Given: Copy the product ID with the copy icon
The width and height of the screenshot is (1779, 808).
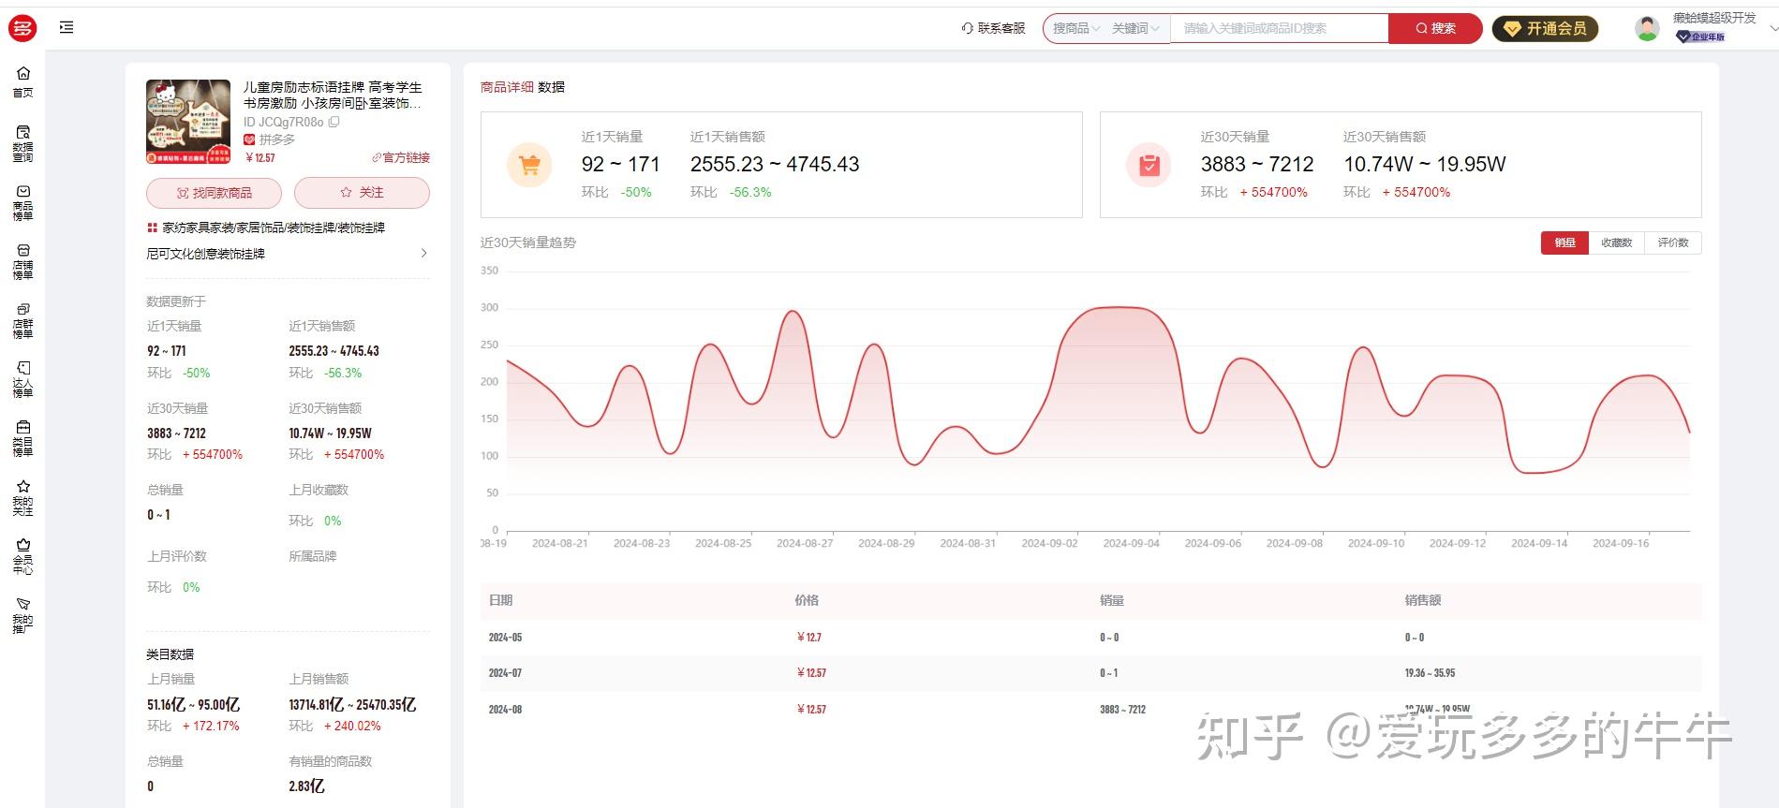Looking at the screenshot, I should pos(334,122).
